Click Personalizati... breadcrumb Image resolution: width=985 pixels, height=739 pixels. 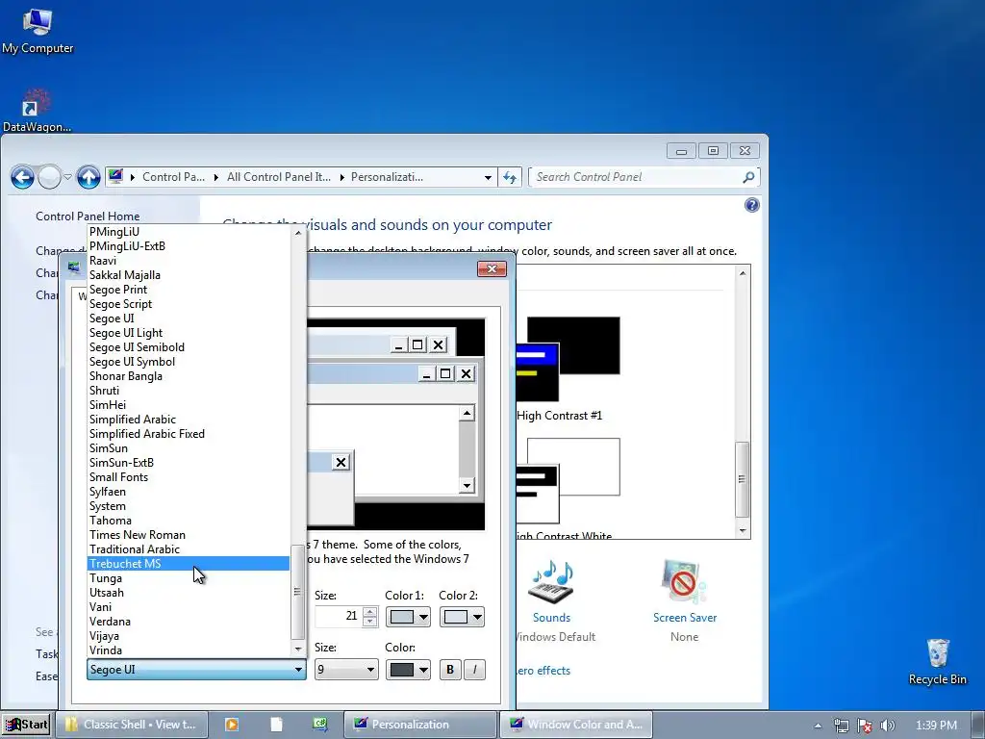387,177
